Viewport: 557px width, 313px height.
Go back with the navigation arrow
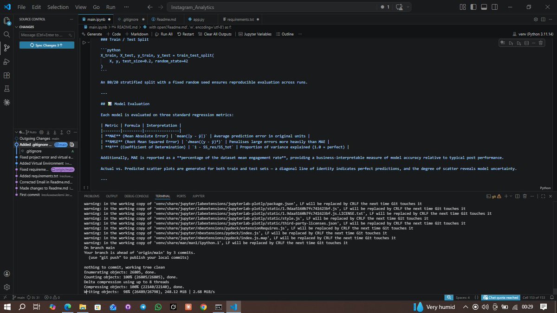tap(149, 7)
